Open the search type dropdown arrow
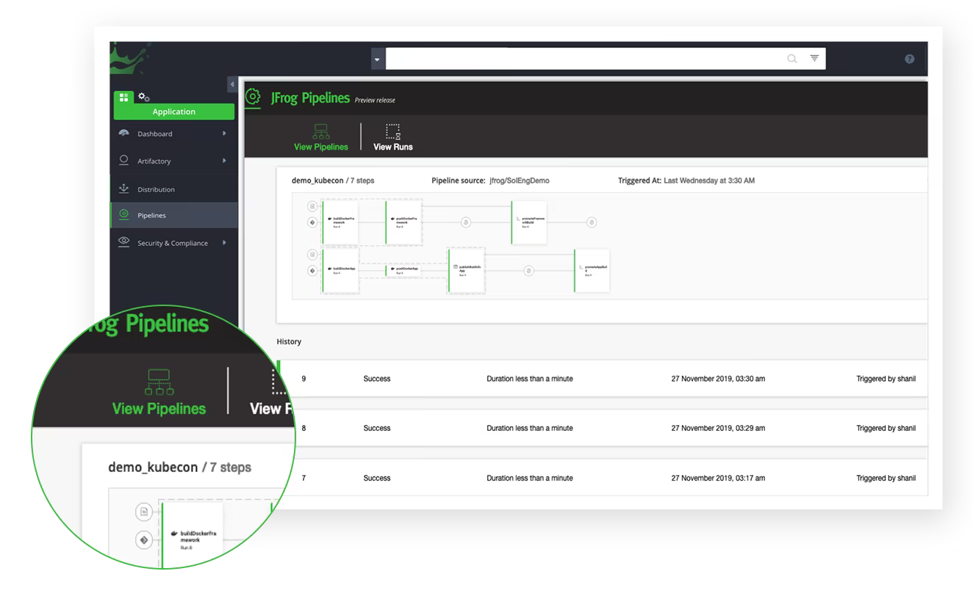 (378, 59)
